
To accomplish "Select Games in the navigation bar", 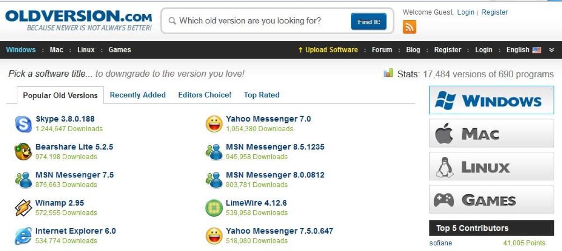I will tap(119, 50).
